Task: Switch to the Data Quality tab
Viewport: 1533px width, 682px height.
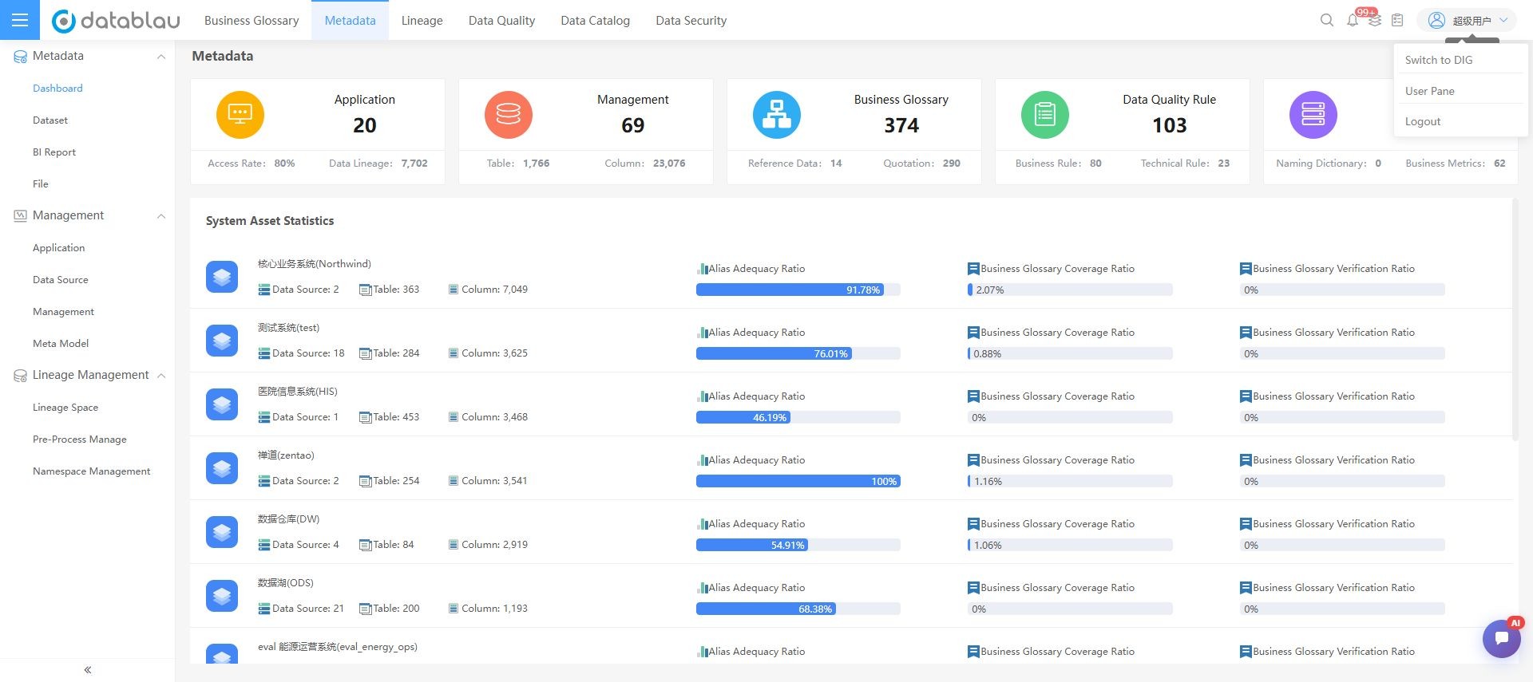Action: (x=501, y=21)
